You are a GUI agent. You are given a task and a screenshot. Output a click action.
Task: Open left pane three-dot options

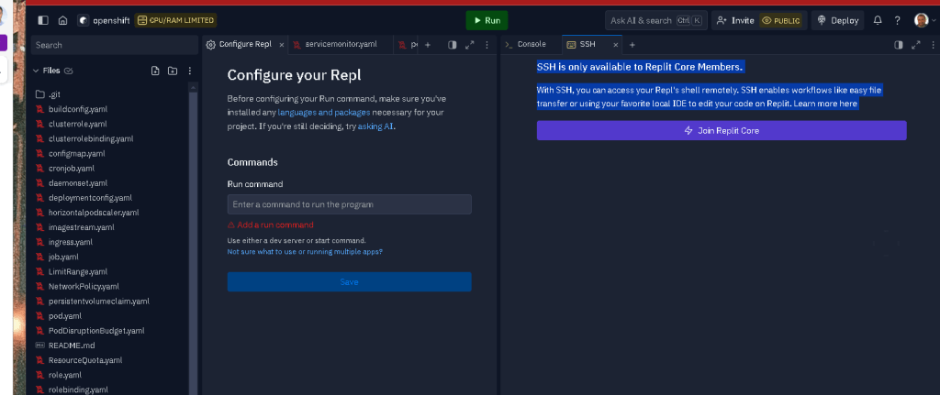point(487,45)
